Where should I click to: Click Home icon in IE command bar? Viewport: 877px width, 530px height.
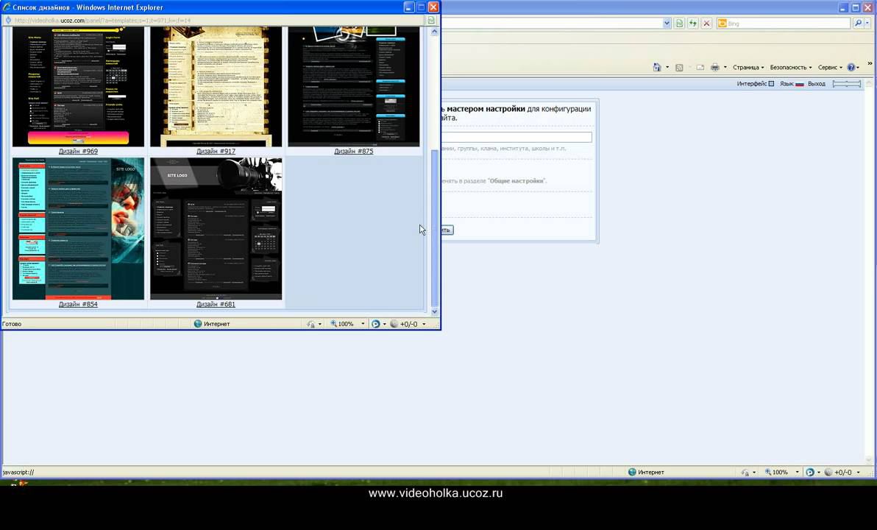point(657,67)
